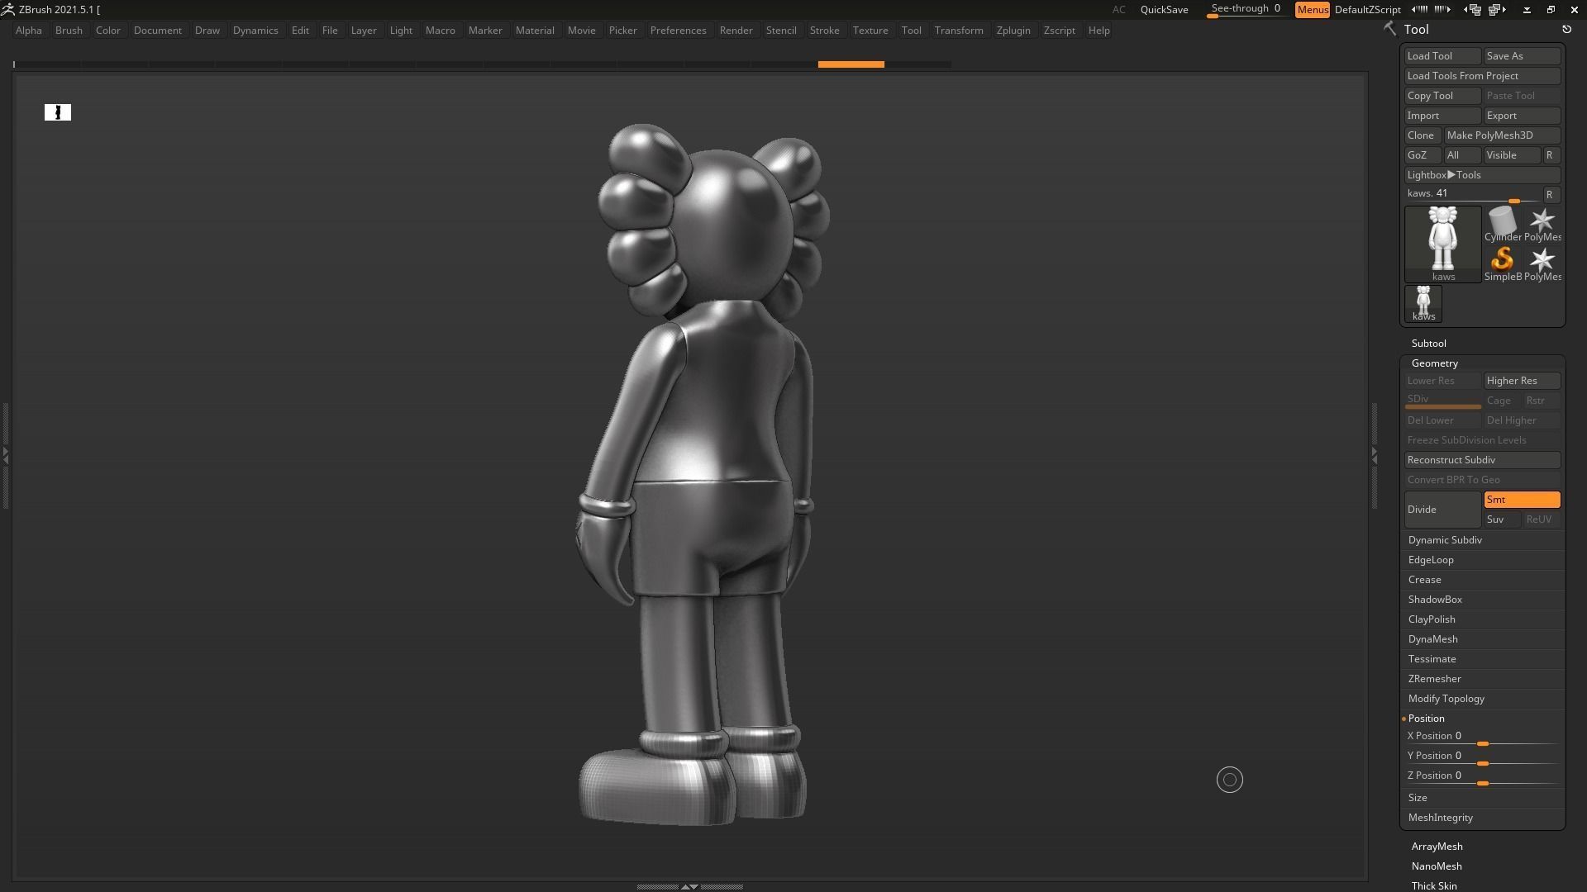Open the Brush menu

pos(69,31)
